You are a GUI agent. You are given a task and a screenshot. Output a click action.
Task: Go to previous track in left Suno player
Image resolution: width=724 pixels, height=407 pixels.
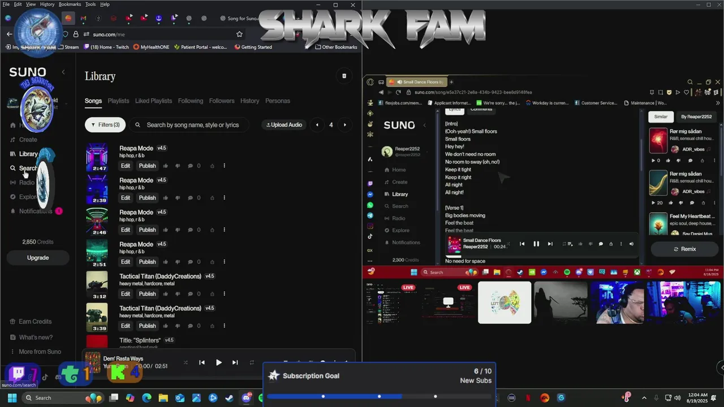pos(202,362)
